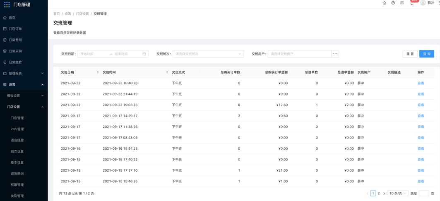Click the 设置 breadcrumb link
Image resolution: width=440 pixels, height=201 pixels.
[x=68, y=14]
